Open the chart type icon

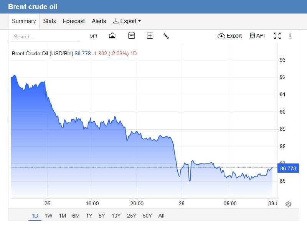click(112, 36)
